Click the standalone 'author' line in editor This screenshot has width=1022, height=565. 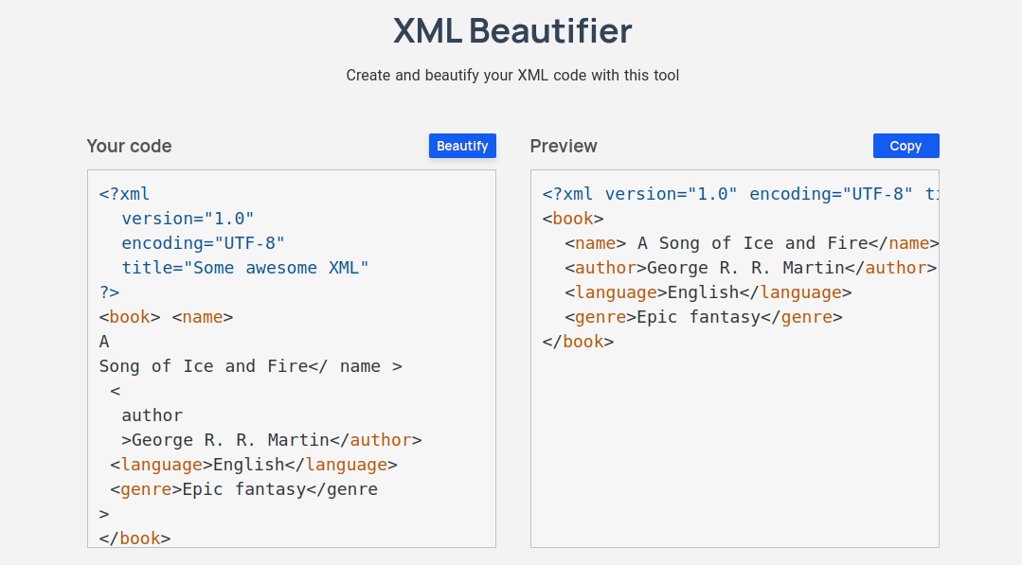tap(152, 415)
